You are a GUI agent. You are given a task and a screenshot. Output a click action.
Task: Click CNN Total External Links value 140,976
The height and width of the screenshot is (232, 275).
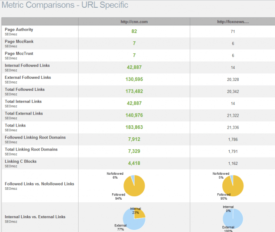(x=134, y=115)
